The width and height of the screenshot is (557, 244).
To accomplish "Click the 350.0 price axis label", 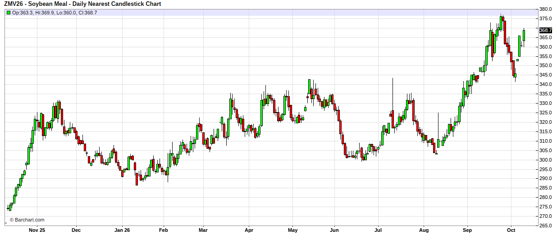I will (546, 66).
